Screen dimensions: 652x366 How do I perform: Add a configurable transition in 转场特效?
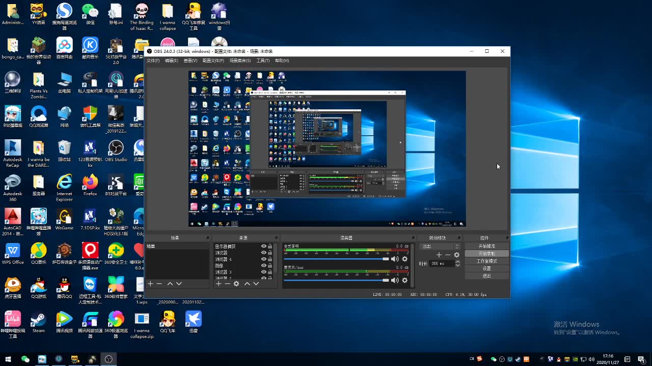pos(439,255)
